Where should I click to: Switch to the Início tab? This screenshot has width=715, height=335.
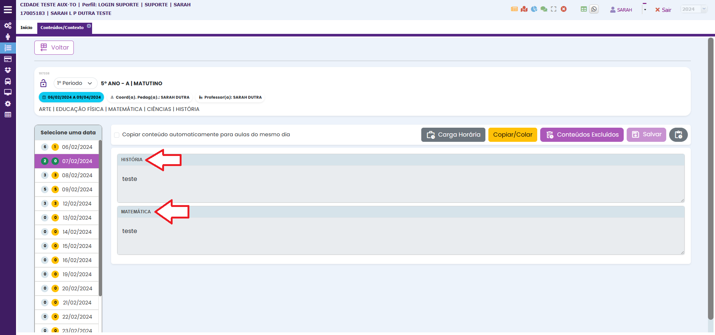[x=26, y=28]
